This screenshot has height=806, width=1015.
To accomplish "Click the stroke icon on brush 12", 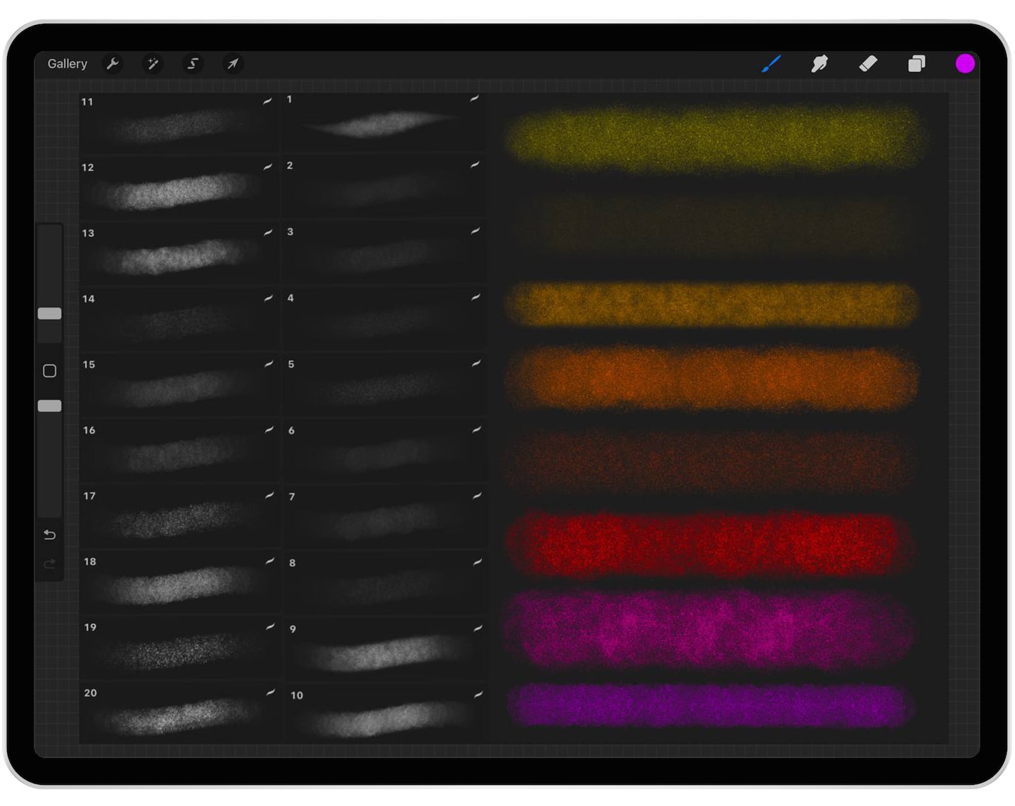I will [268, 167].
